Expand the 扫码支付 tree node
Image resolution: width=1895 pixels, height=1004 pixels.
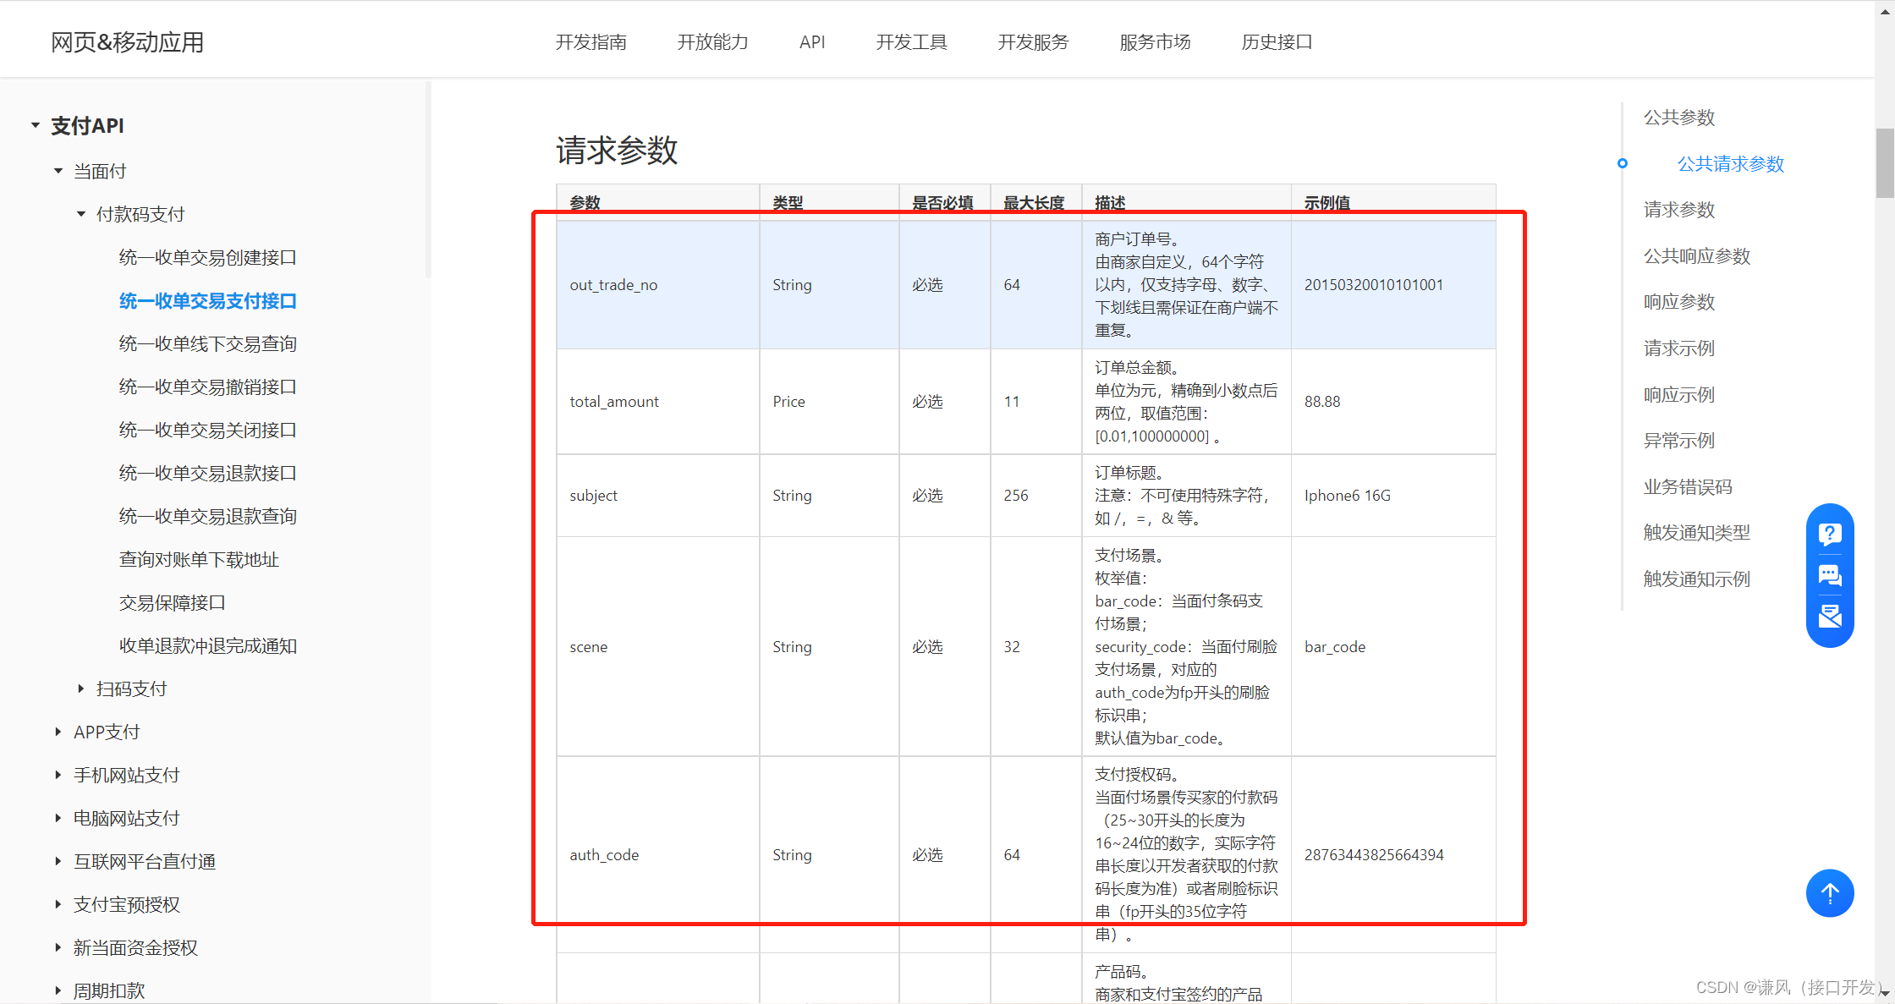pos(81,689)
